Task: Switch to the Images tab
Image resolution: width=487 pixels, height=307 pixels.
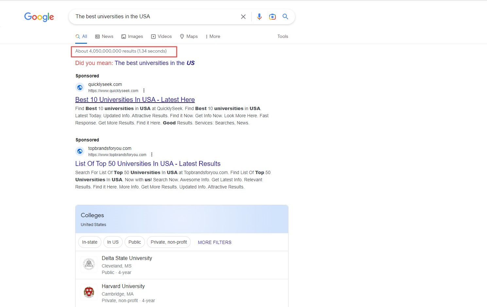Action: coord(132,36)
